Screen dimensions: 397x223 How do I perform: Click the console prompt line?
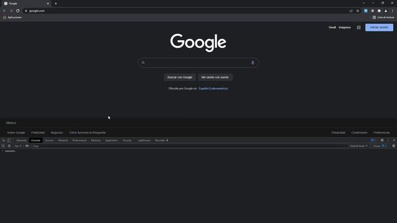[x=198, y=151]
